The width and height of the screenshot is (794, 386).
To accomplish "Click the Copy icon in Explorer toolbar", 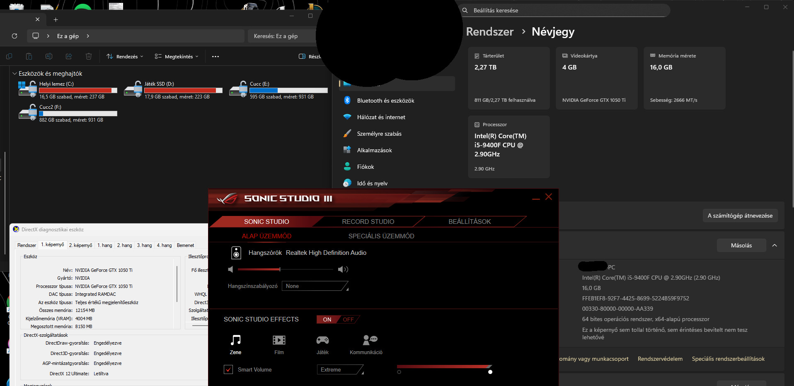I will pyautogui.click(x=9, y=56).
